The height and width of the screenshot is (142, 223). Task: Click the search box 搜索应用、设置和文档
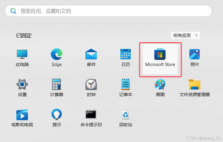pos(108,11)
